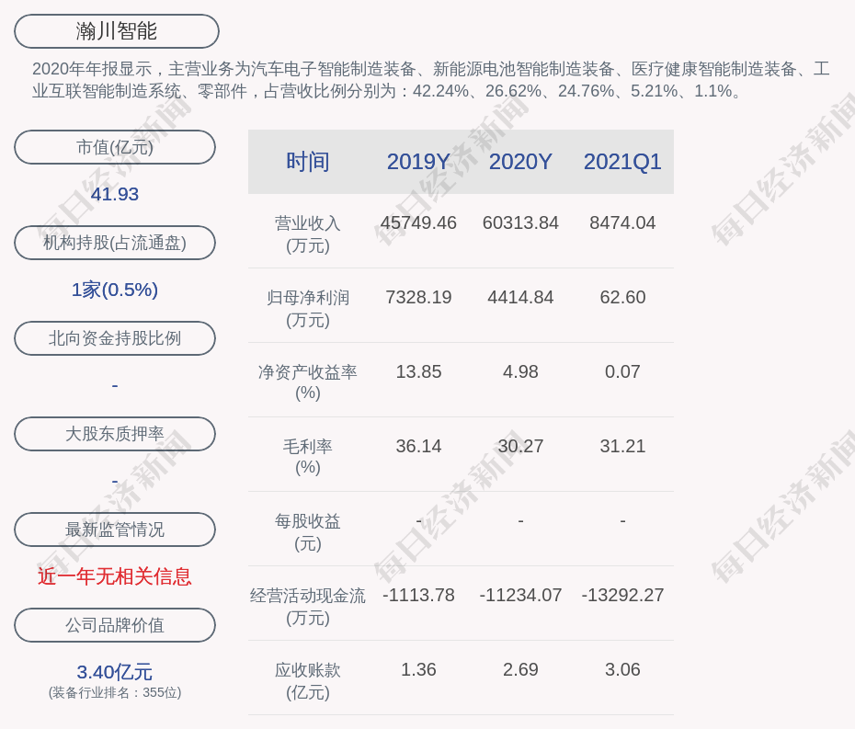The image size is (855, 729).
Task: Select the 归母净利润(万元) row label
Action: coord(308,309)
